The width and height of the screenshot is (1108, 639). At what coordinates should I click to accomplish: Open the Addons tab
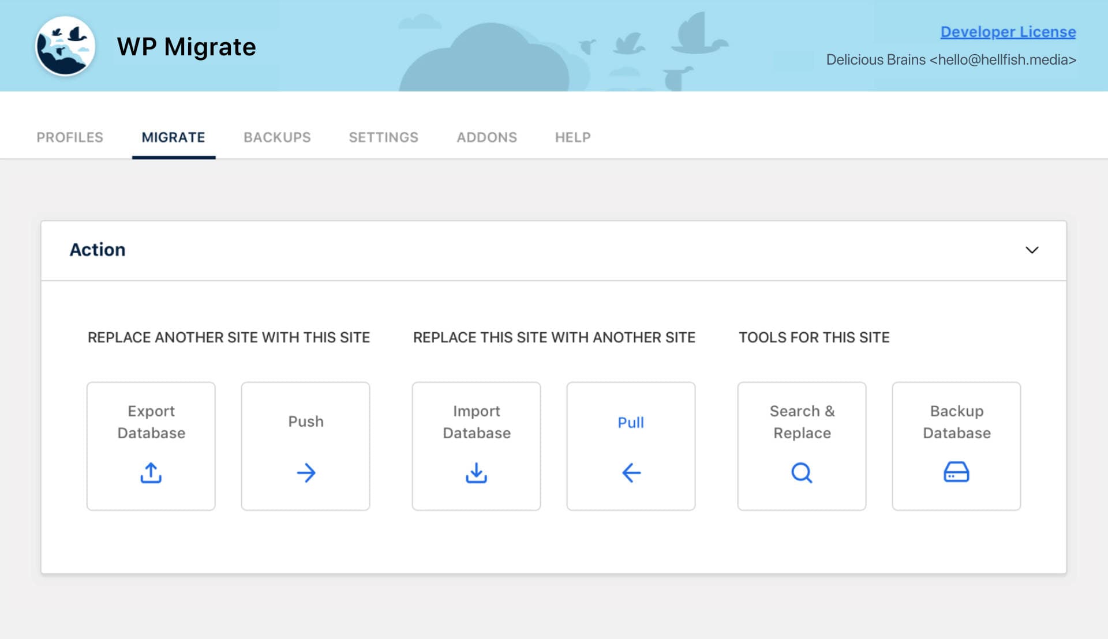(x=487, y=137)
